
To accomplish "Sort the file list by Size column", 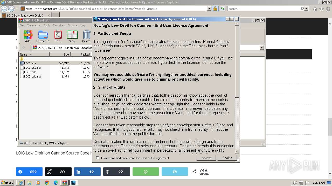I will 60,55.
